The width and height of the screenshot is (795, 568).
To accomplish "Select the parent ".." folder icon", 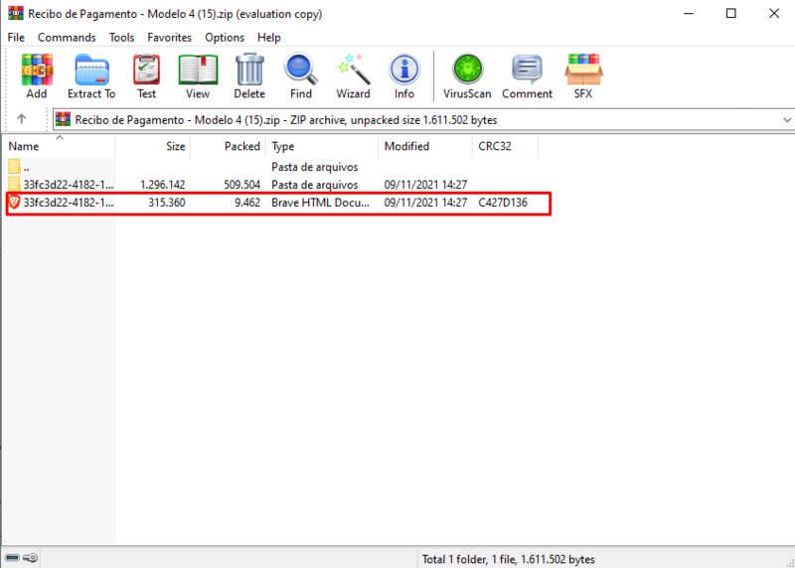I will tap(14, 166).
